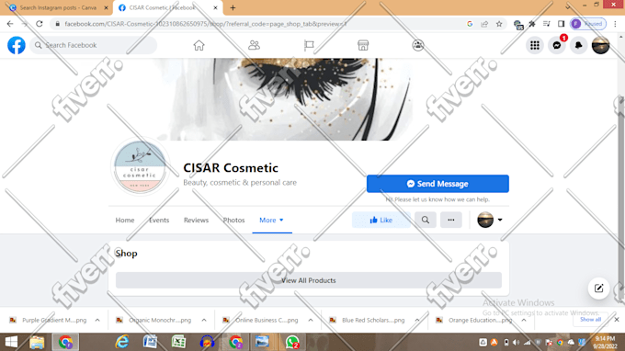Click the Search Facebook input field

(x=93, y=45)
